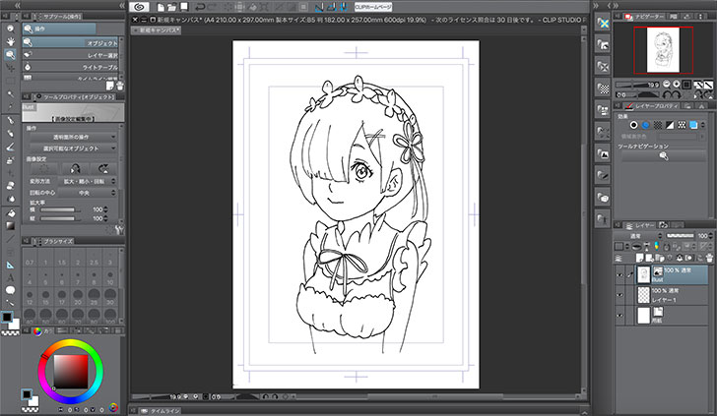This screenshot has height=416, width=717.
Task: Create new file from toolbar
Action: pyautogui.click(x=161, y=7)
